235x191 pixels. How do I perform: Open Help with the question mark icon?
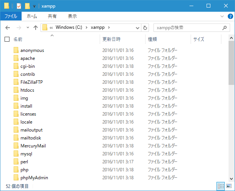point(230,16)
